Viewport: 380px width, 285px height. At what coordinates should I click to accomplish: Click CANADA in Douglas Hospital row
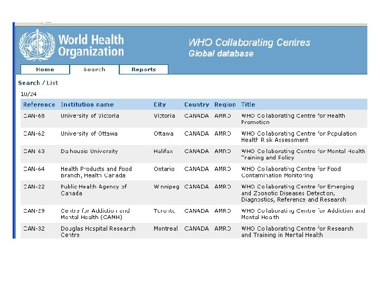tap(196, 229)
